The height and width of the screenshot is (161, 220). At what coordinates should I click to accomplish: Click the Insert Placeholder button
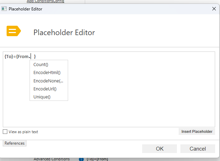[197, 131]
